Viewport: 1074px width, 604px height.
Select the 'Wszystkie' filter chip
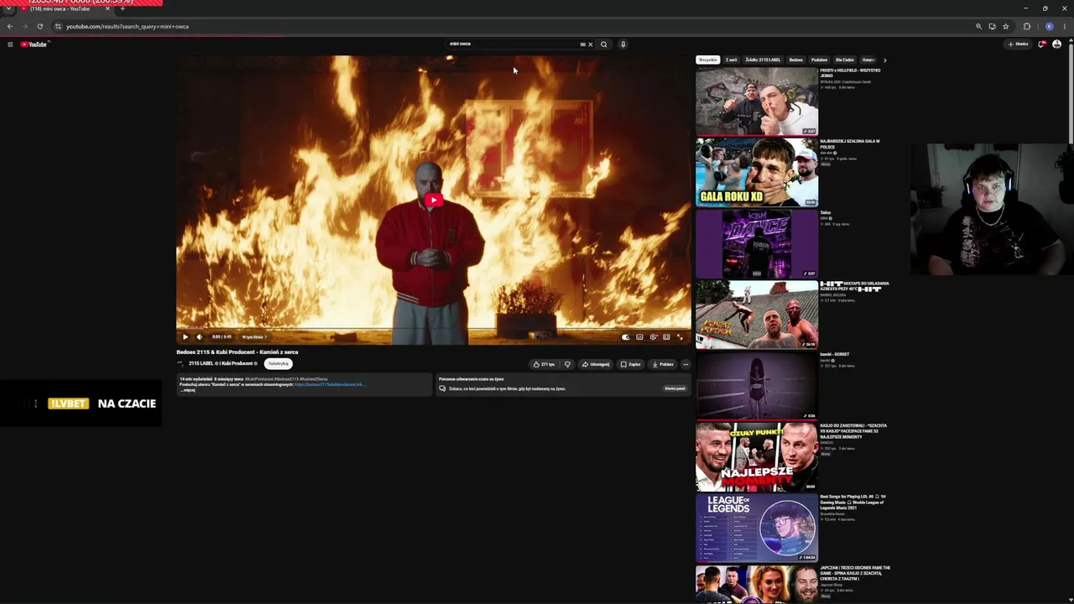pyautogui.click(x=708, y=60)
